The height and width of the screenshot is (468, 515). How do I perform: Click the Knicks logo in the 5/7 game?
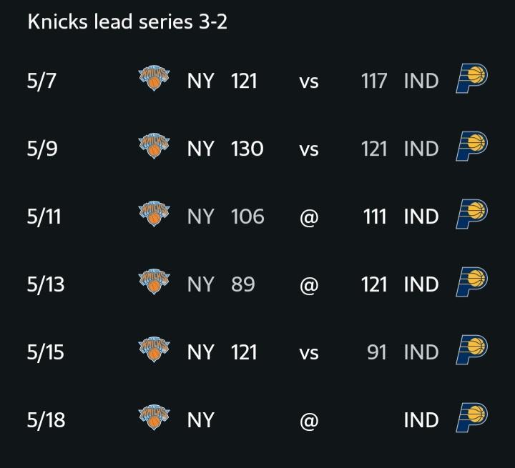154,78
